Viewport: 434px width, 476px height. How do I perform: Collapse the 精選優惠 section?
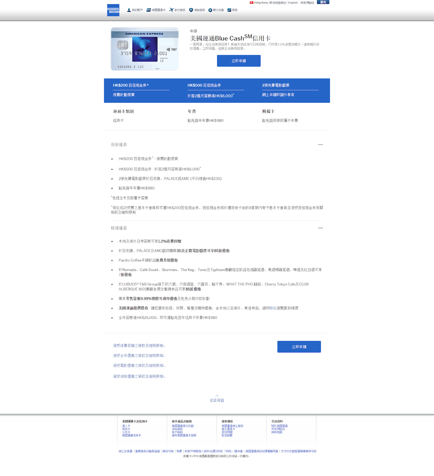point(320,228)
